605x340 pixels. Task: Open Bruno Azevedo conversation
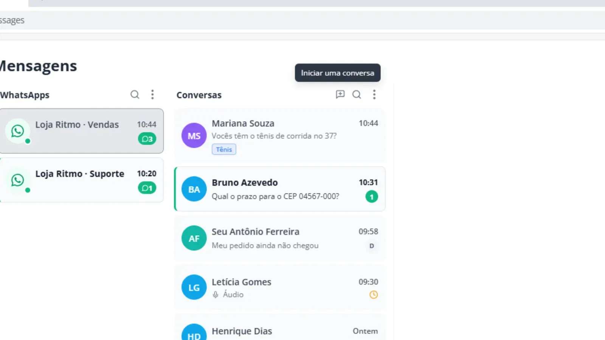pyautogui.click(x=280, y=189)
